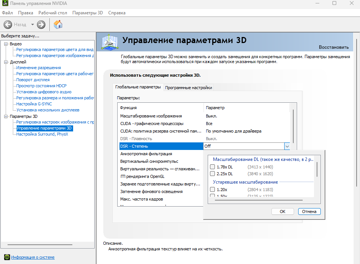The image size is (360, 264).
Task: Check the 2.25x DL option
Action: (213, 174)
